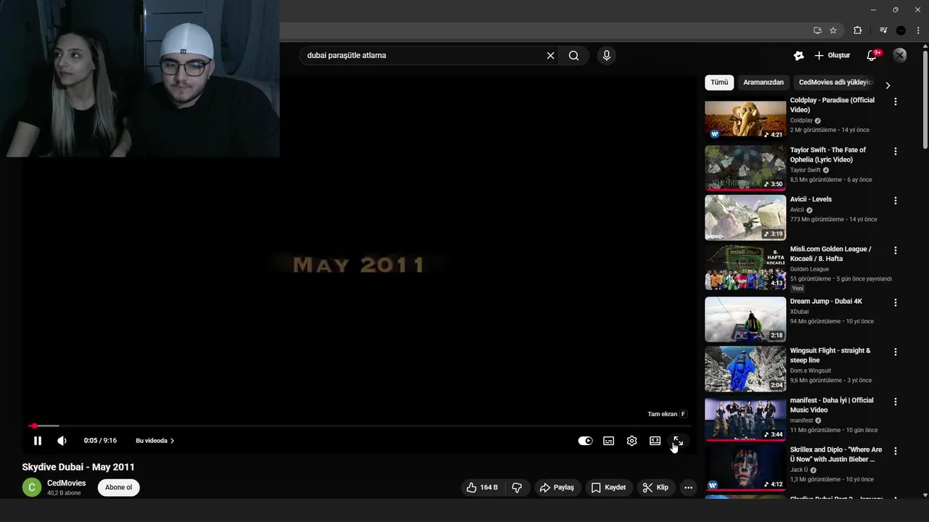Open the 'Avicii - Levels' video title
929x522 pixels.
811,199
